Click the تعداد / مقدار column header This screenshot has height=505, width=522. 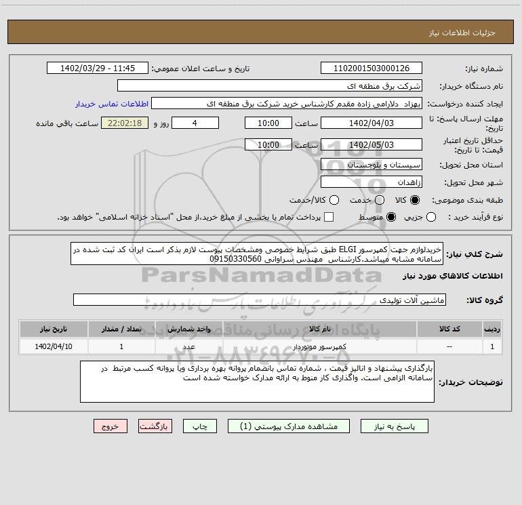[121, 329]
